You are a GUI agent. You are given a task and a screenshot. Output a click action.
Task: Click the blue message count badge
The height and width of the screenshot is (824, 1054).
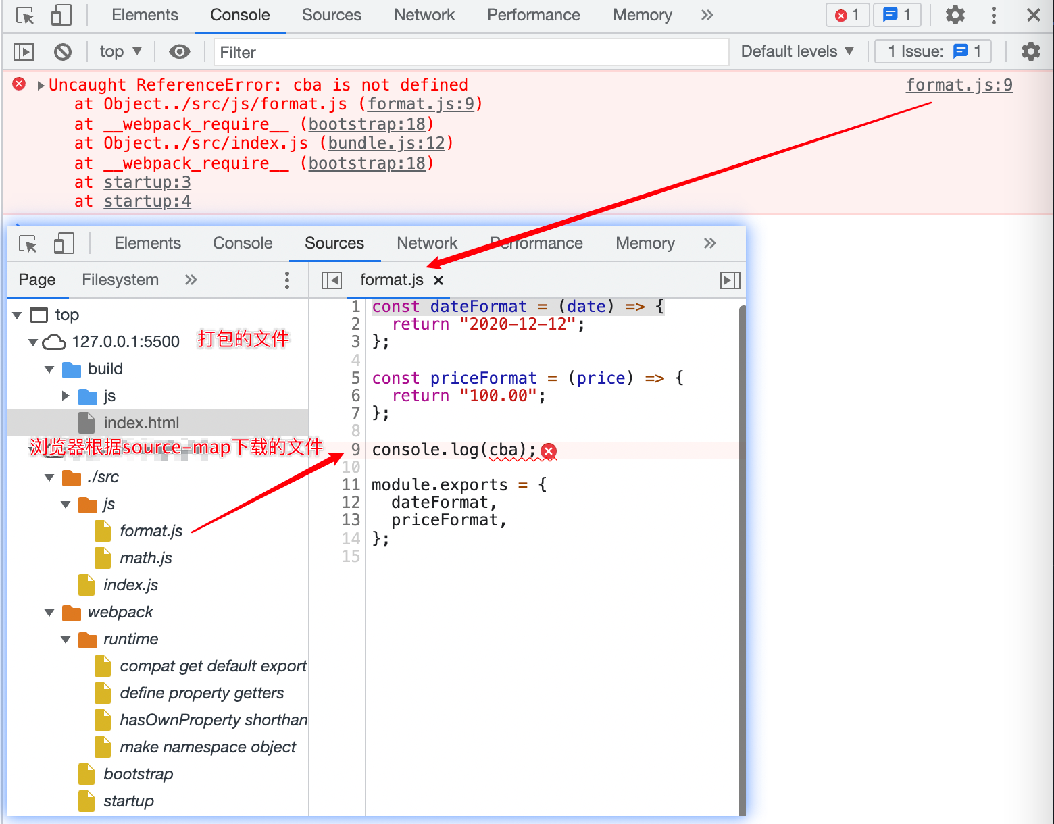(897, 15)
